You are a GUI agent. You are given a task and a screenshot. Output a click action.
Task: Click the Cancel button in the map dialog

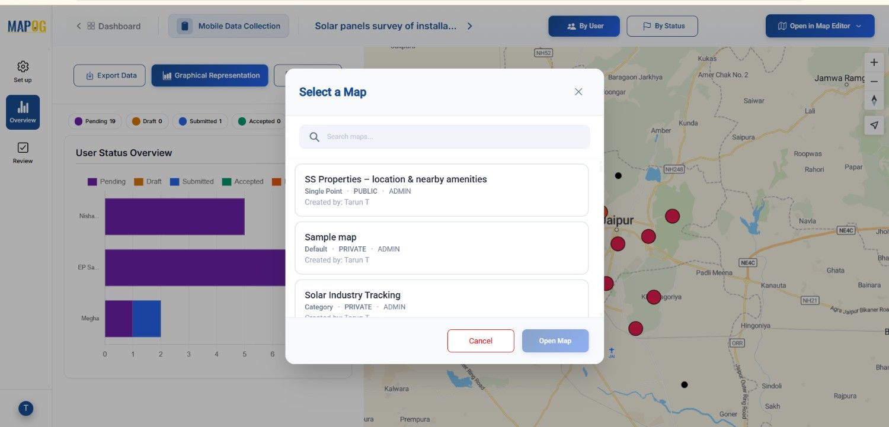[480, 341]
